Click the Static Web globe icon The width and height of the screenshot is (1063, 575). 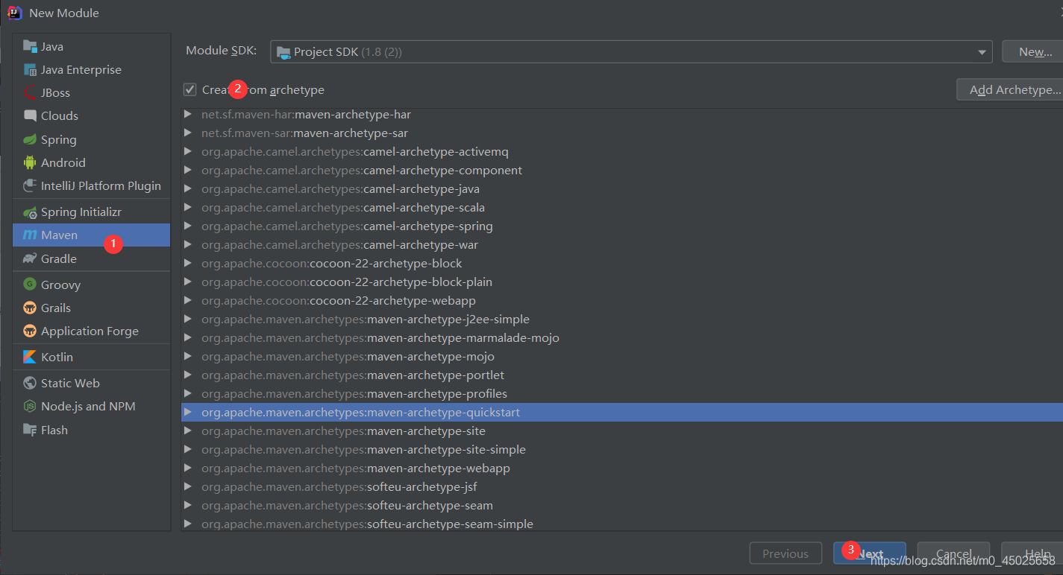(x=30, y=383)
